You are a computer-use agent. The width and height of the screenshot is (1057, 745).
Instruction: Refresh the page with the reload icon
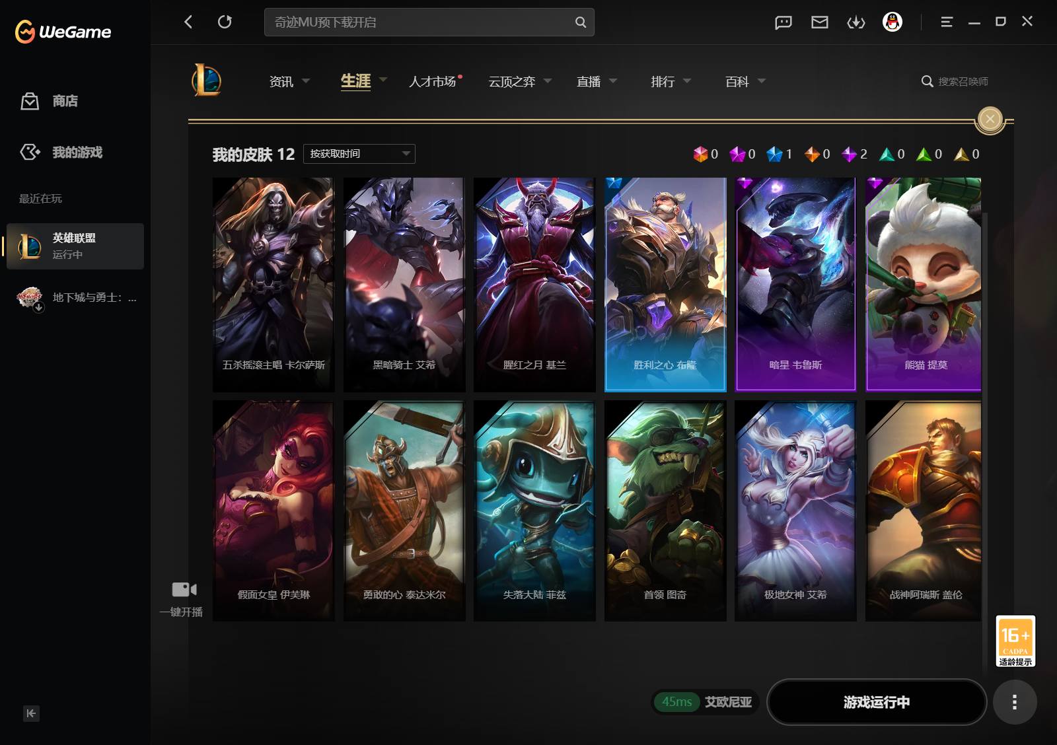click(x=225, y=22)
